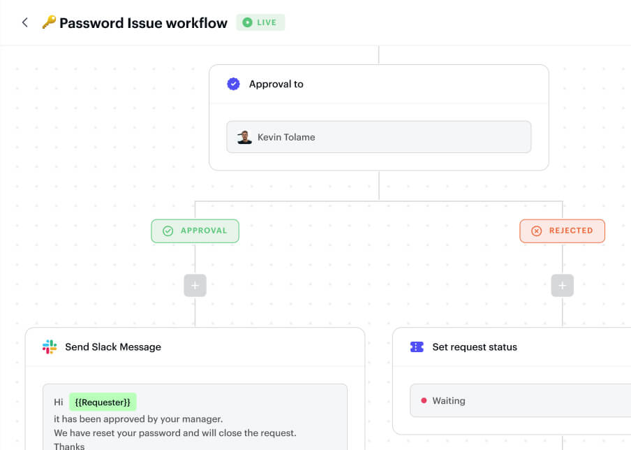Image resolution: width=631 pixels, height=450 pixels.
Task: Click the REJECTED branch button
Action: [x=562, y=231]
